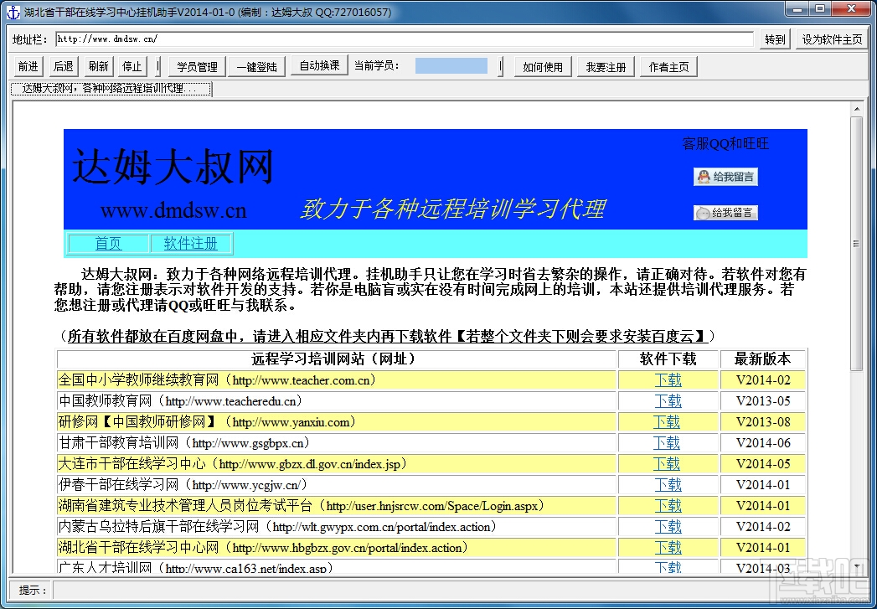Click the vertical scrollbar thumb
877x609 pixels.
click(x=856, y=243)
